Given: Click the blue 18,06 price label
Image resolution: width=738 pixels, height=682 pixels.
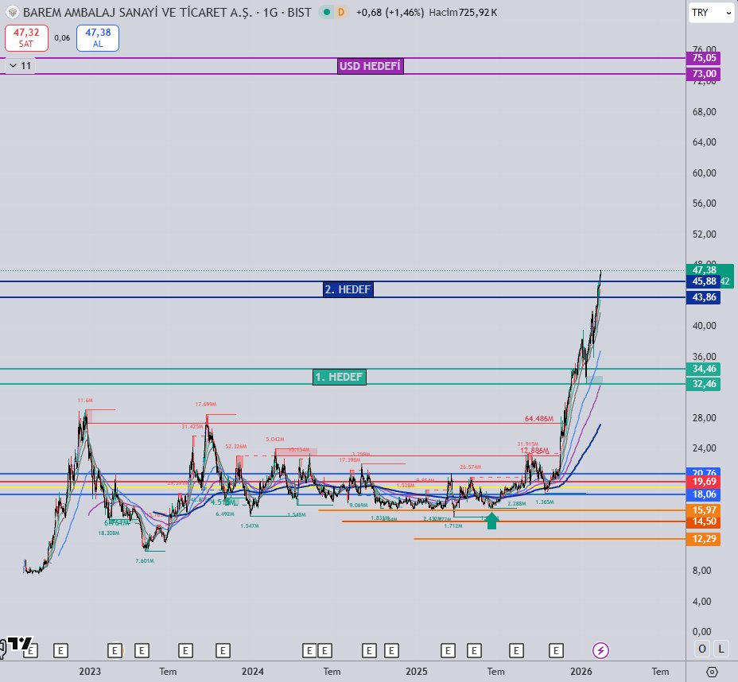Looking at the screenshot, I should 704,494.
